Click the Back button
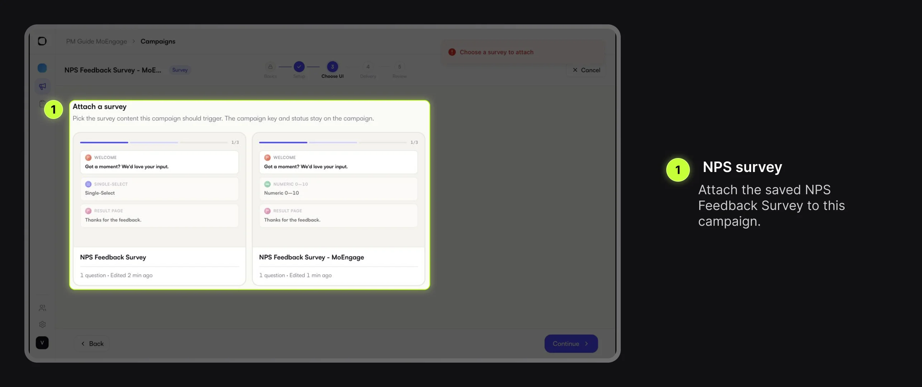 pos(92,344)
